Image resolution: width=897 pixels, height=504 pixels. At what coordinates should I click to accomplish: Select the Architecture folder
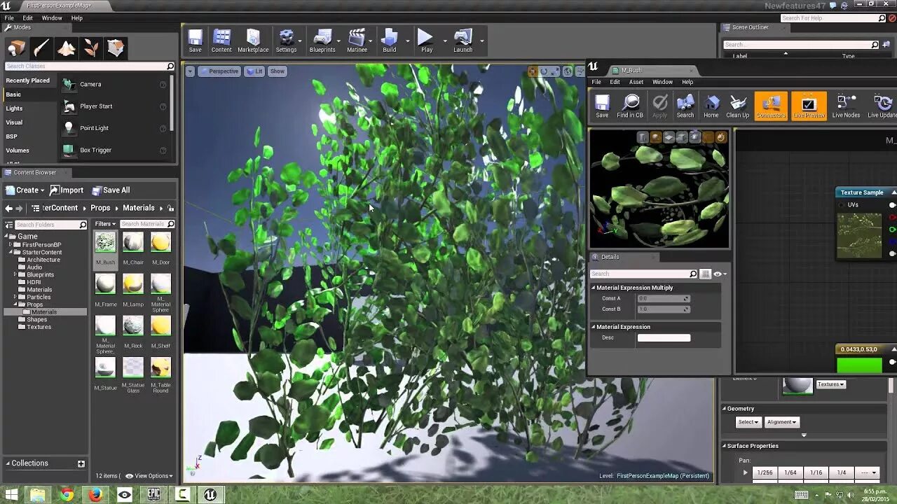coord(43,260)
